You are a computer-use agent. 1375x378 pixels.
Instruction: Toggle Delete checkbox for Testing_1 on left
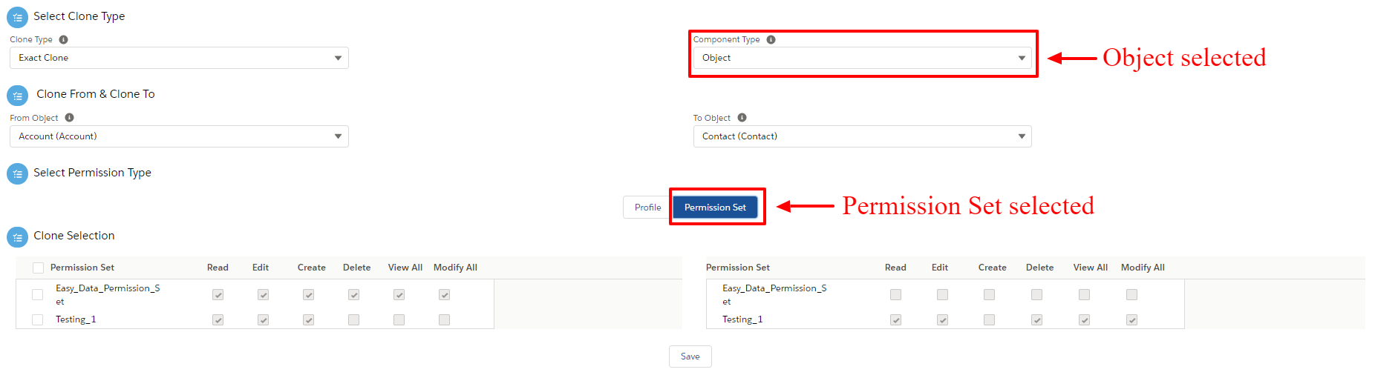353,319
